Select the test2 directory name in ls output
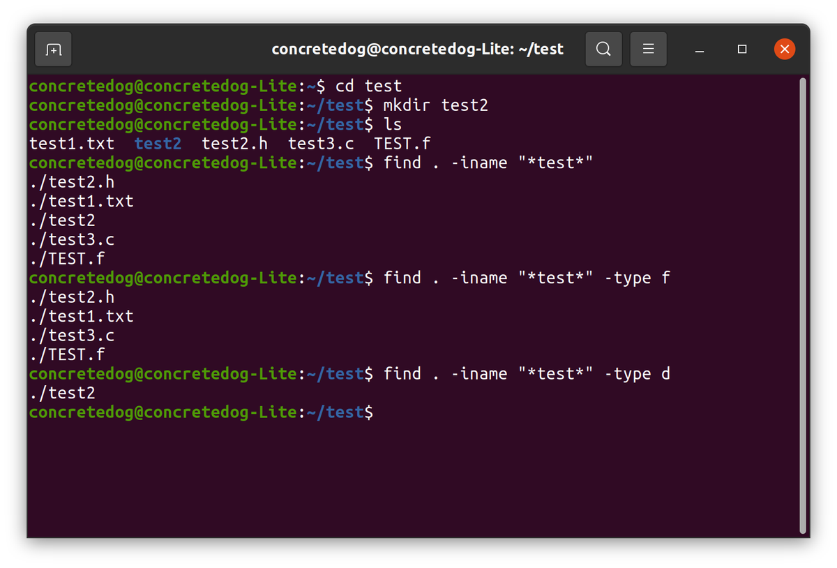 (x=158, y=143)
